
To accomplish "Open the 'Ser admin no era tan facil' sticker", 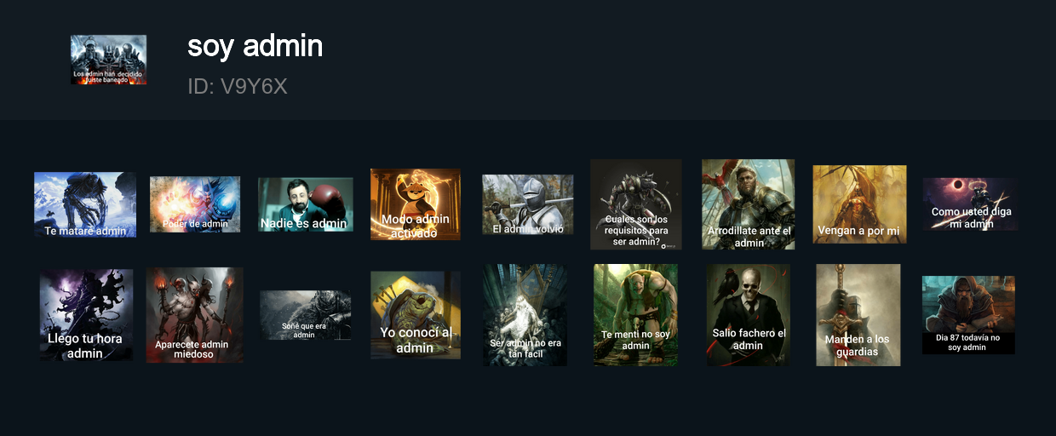I will click(x=525, y=315).
